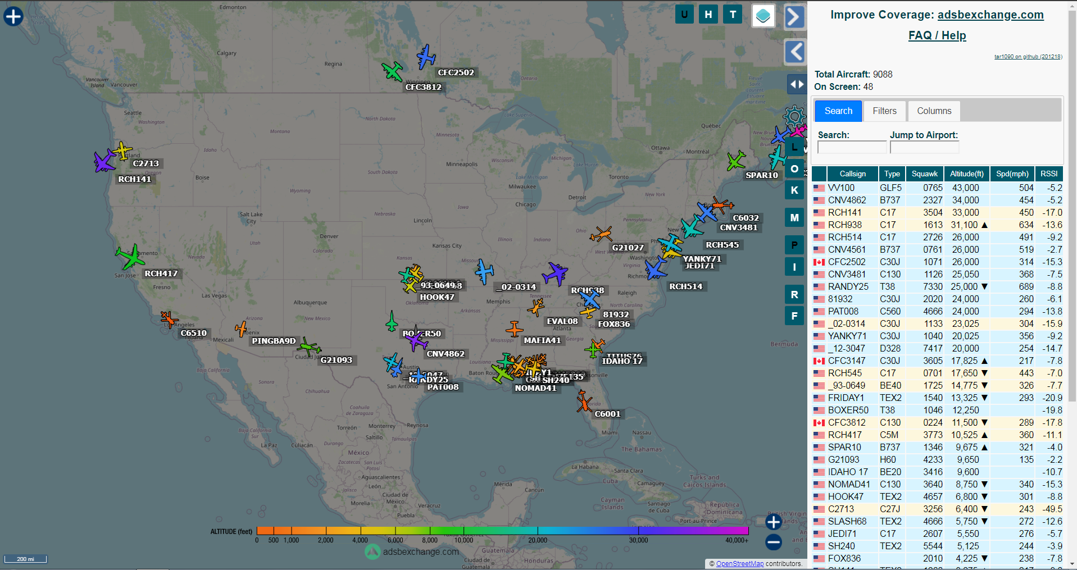Sort table by Squawk column header
1077x570 pixels.
925,174
